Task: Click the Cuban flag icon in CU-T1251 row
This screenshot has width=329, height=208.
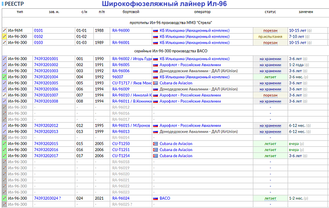Action: [x=155, y=150]
